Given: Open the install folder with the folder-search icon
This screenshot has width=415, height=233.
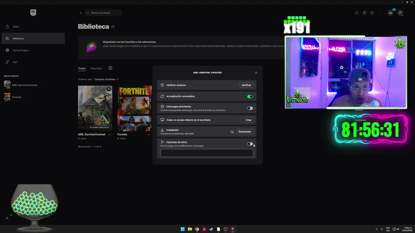Looking at the screenshot, I should pos(232,132).
